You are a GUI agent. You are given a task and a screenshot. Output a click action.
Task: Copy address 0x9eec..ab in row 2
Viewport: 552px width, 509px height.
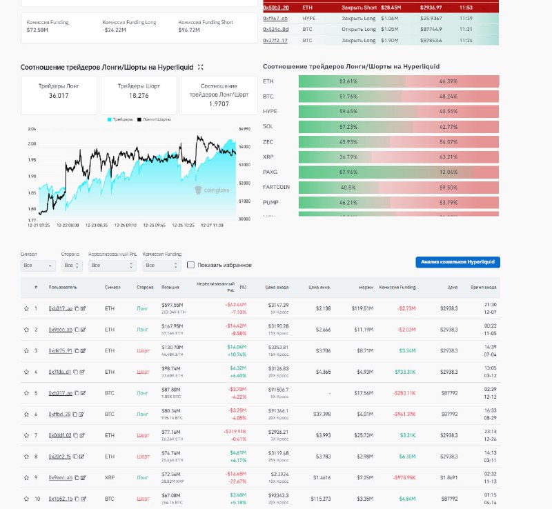tap(77, 330)
